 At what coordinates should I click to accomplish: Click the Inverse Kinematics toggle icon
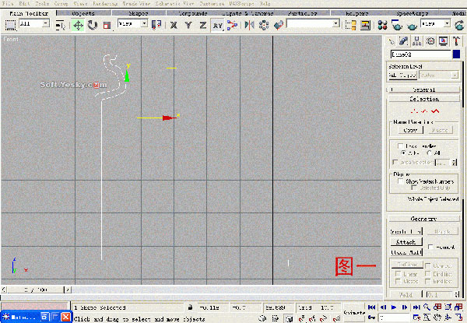pyautogui.click(x=232, y=26)
